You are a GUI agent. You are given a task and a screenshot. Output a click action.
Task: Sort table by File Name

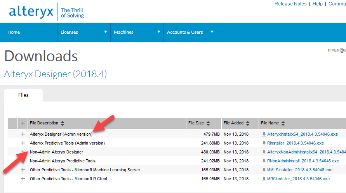[283, 123]
